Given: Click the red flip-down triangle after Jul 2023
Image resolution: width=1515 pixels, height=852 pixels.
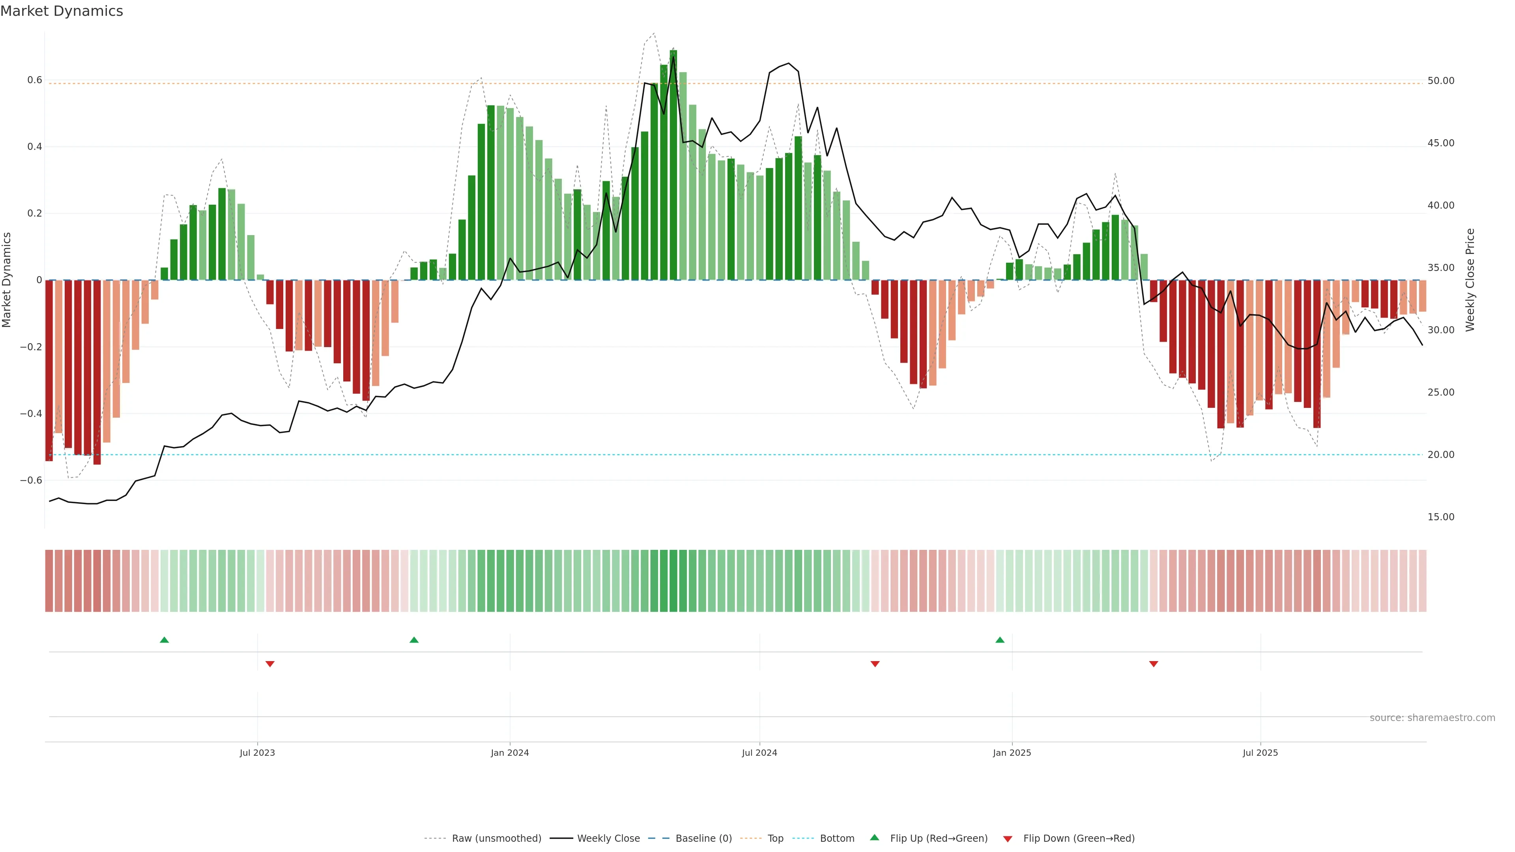Looking at the screenshot, I should coord(270,664).
